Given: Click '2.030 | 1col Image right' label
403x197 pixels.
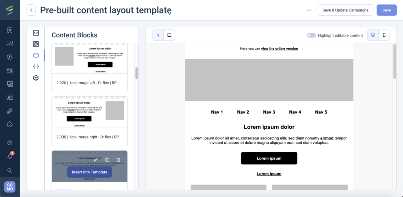Looking at the screenshot, I should 88,137.
